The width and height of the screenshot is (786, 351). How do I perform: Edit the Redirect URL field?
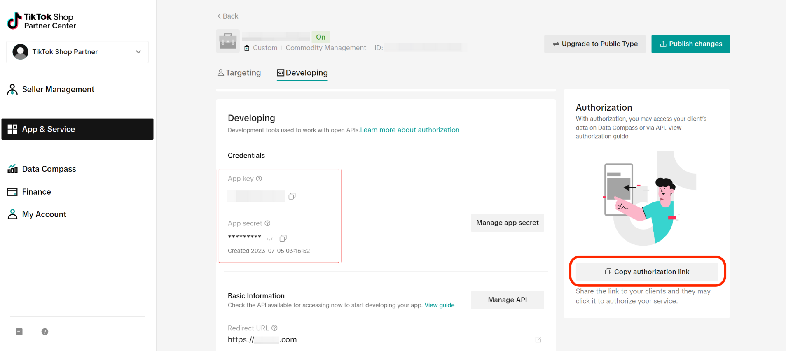(538, 339)
